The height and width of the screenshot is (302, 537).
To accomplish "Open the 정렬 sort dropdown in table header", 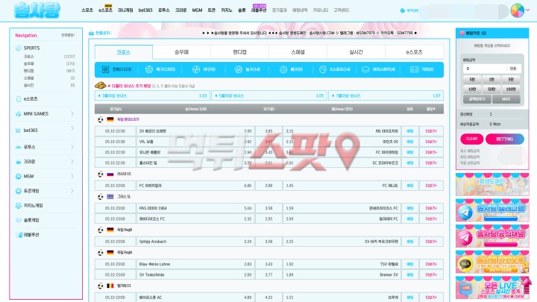I will pos(431,109).
